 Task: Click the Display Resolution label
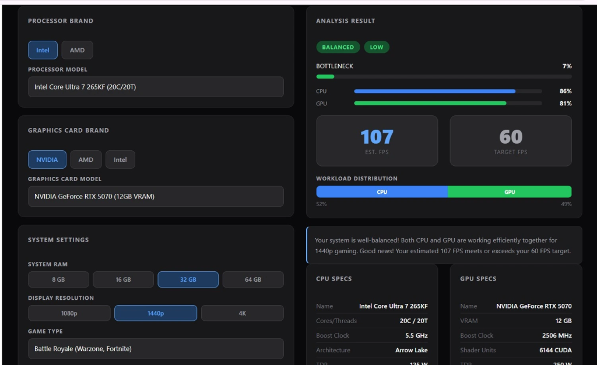pyautogui.click(x=61, y=297)
